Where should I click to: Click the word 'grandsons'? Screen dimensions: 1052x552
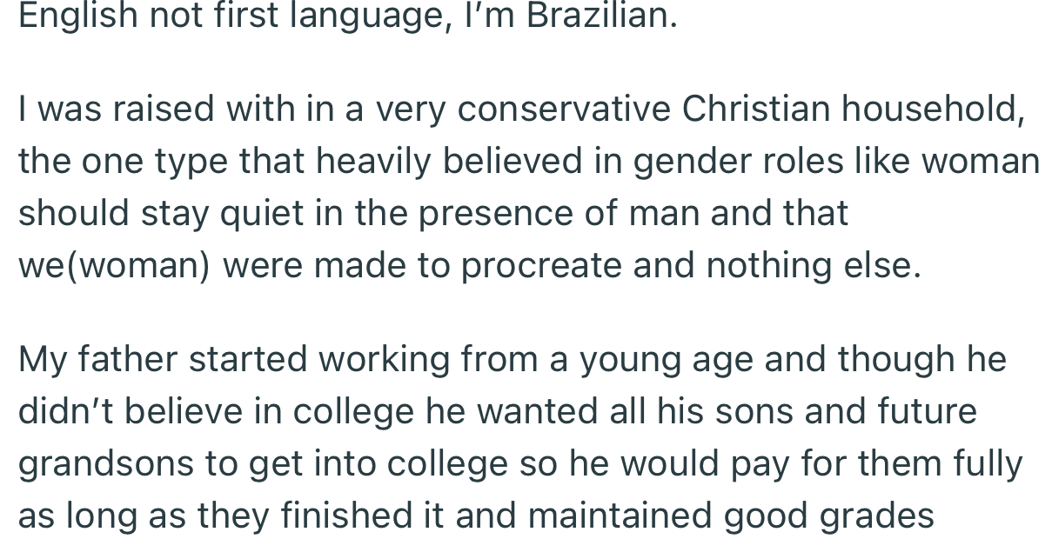pyautogui.click(x=106, y=465)
